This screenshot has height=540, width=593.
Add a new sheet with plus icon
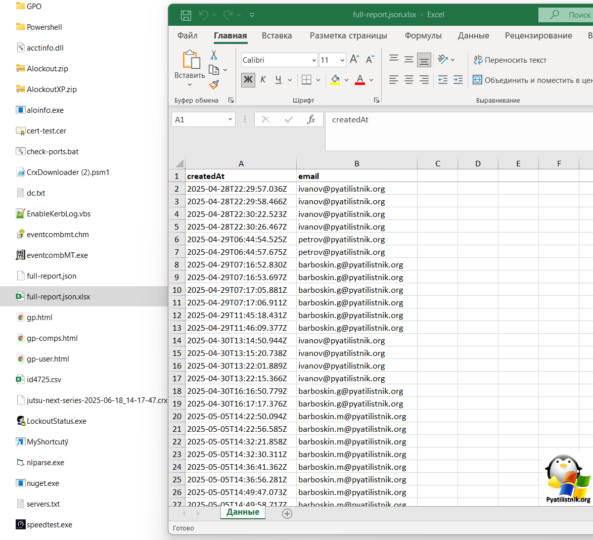pyautogui.click(x=287, y=514)
